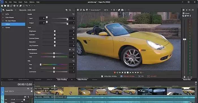Click the Hue slider handle
This screenshot has height=103, width=198.
tap(40, 65)
